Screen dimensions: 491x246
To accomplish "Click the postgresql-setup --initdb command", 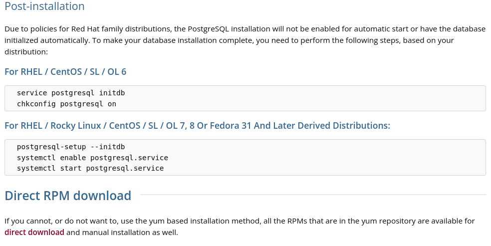I will coord(71,147).
